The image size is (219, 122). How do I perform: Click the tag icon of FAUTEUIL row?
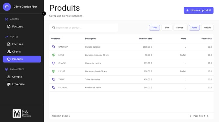coord(54,88)
